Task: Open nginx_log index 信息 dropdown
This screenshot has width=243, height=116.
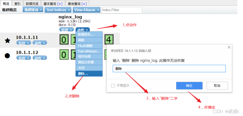Action: click(x=66, y=30)
